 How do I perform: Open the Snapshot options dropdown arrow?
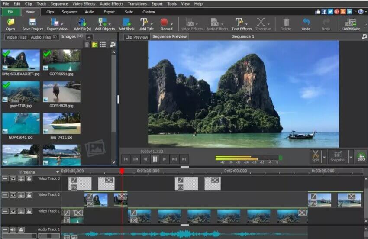[351, 157]
